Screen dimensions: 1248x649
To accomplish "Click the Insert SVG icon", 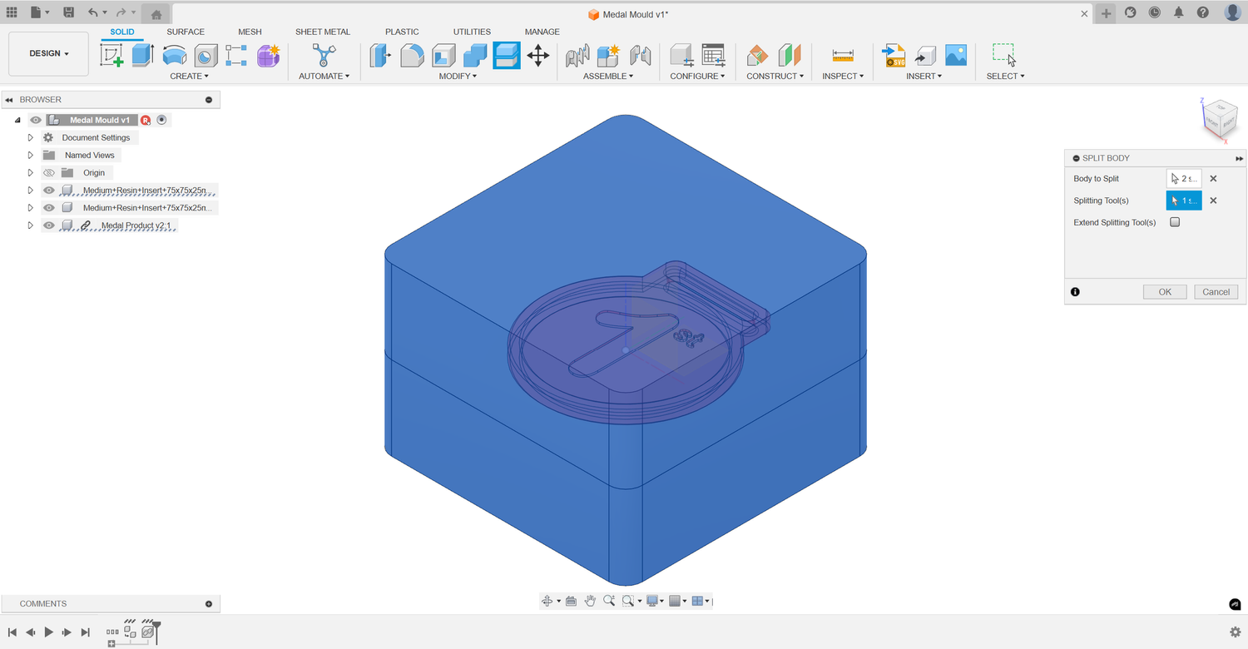I will coord(894,56).
